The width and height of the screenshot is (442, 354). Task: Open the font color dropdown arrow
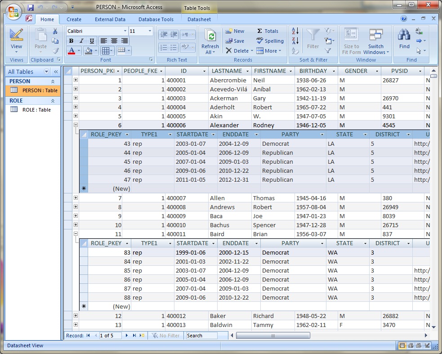click(79, 51)
